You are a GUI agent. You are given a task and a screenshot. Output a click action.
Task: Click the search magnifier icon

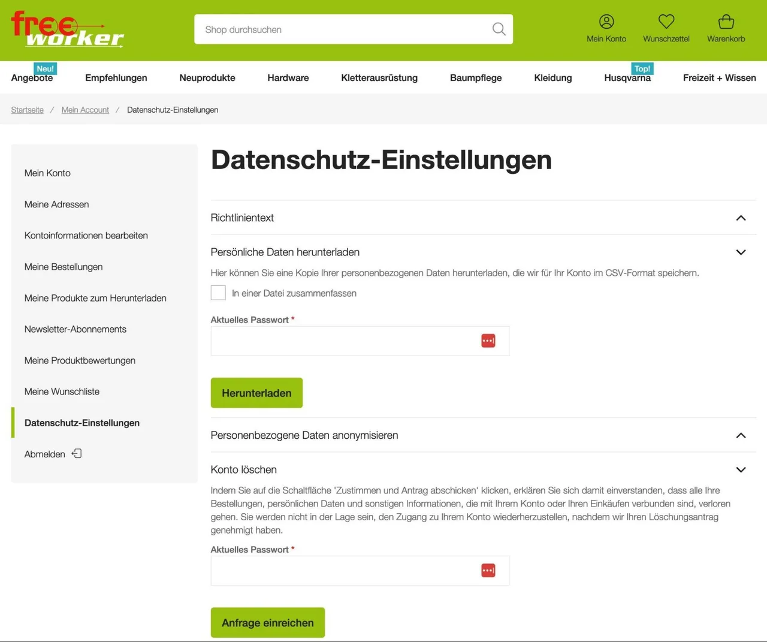tap(499, 29)
